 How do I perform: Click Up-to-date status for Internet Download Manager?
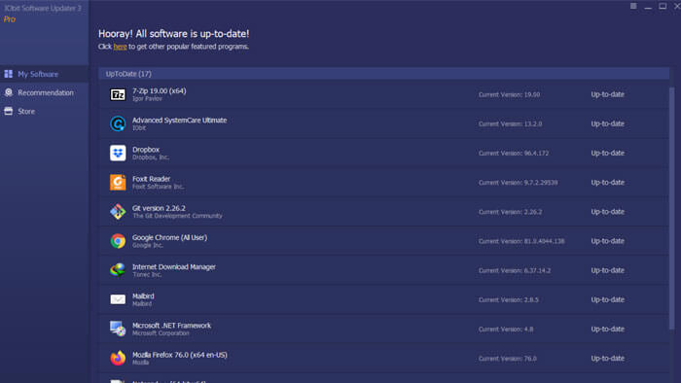coord(607,270)
